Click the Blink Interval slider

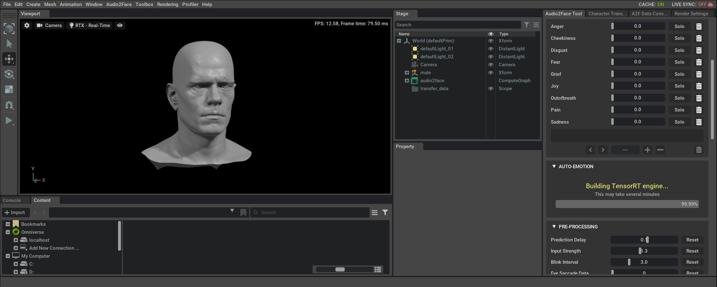coord(644,262)
